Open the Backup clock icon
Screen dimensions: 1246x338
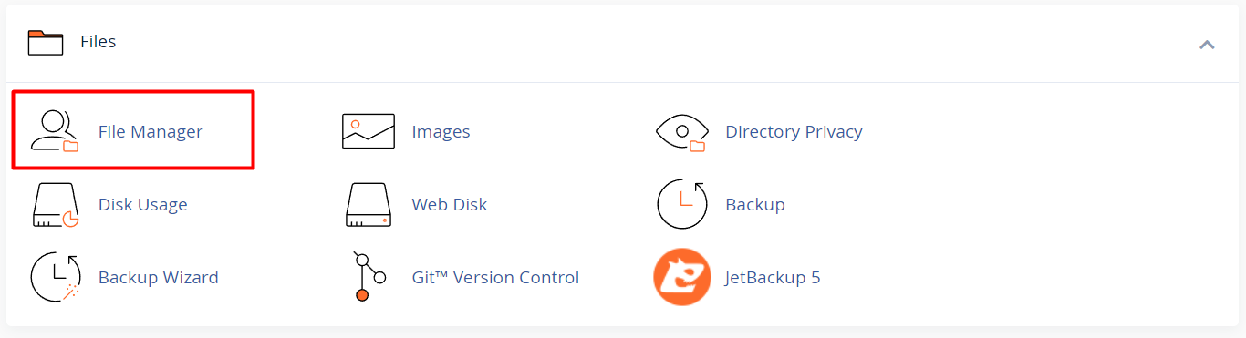[x=682, y=204]
